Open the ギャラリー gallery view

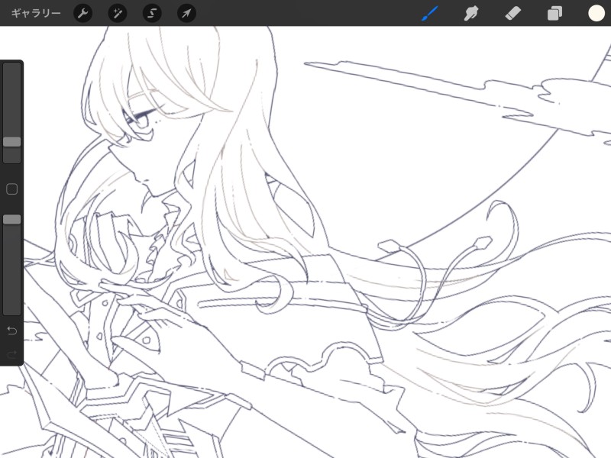click(x=35, y=13)
